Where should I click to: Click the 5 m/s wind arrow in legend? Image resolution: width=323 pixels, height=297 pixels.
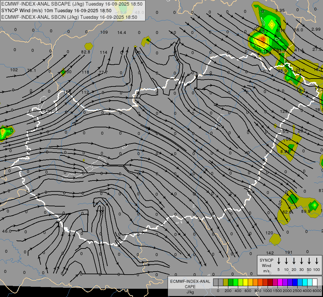point(278,261)
